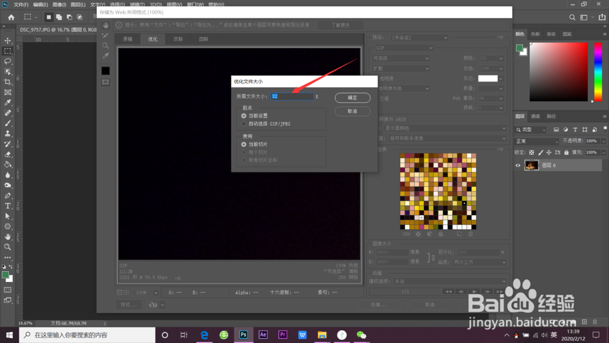The image size is (609, 343).
Task: Click the Windows search box
Action: (x=87, y=335)
